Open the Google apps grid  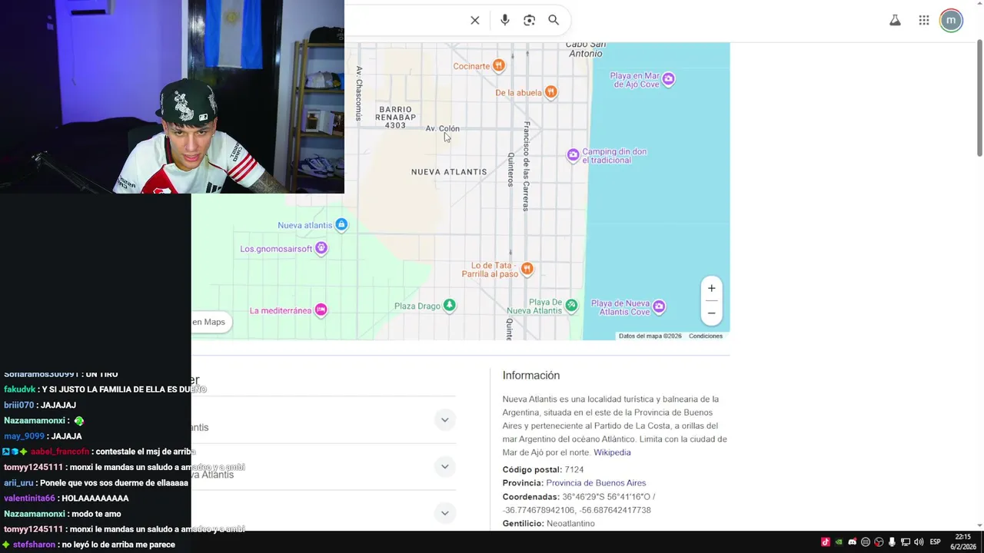pos(924,21)
